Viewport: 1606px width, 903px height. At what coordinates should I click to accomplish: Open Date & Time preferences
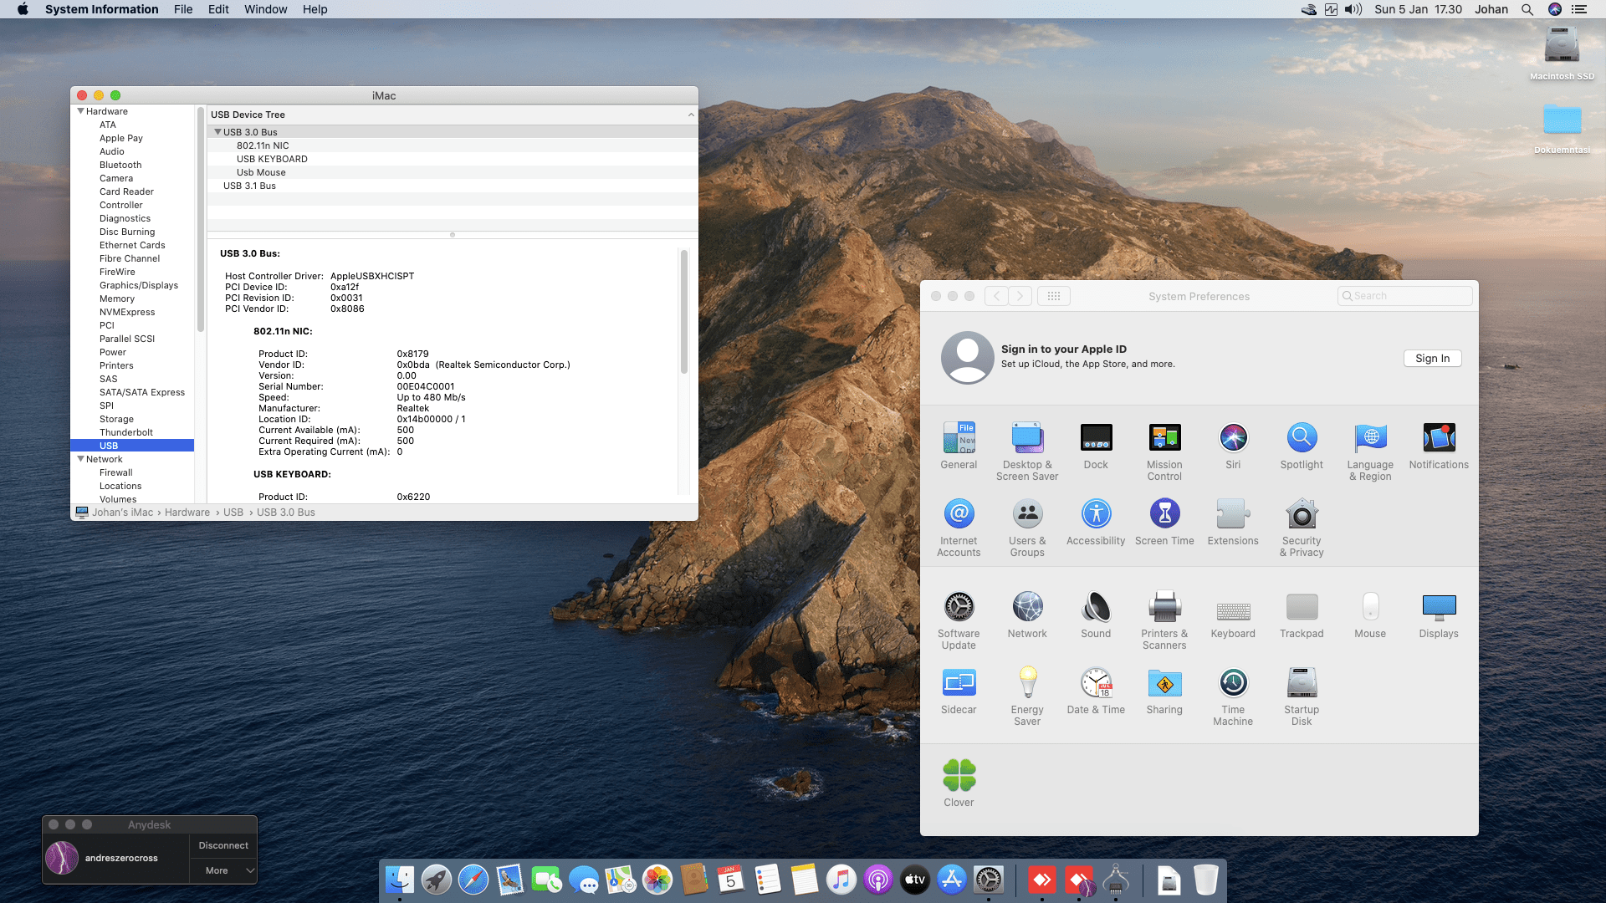click(x=1096, y=691)
